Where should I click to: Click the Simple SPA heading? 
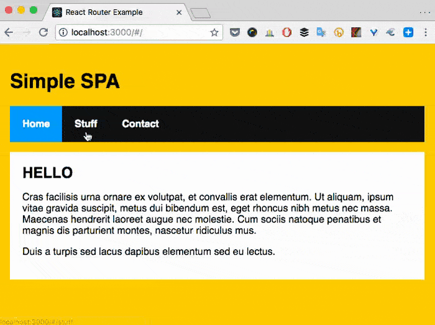coord(65,81)
